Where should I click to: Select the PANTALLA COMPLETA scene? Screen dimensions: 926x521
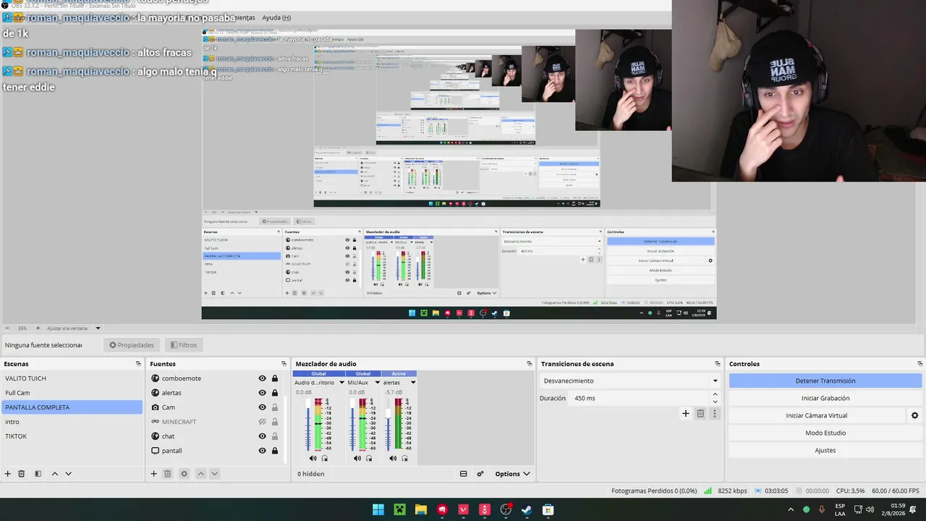click(x=72, y=407)
